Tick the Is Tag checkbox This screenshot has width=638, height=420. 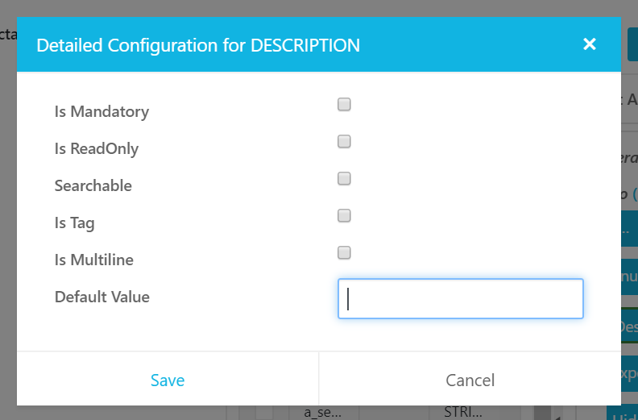(x=344, y=215)
